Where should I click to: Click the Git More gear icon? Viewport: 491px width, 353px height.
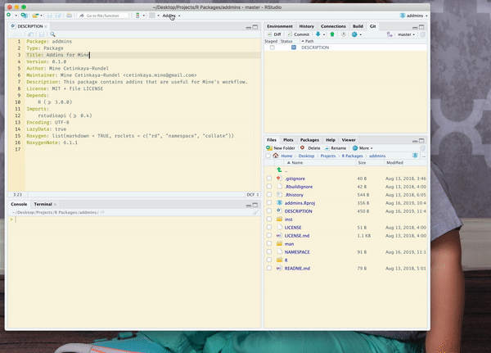point(354,34)
